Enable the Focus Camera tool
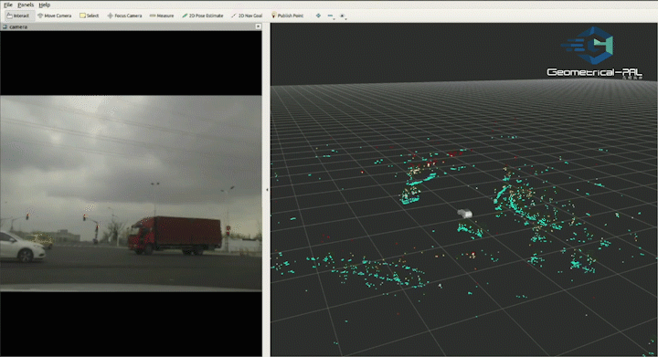Screen dimensions: 658x357 click(124, 16)
